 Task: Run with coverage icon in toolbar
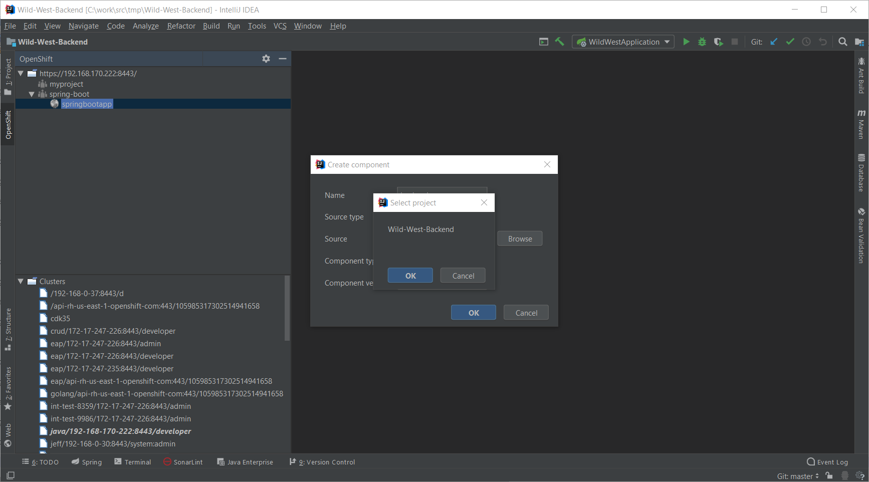tap(718, 42)
